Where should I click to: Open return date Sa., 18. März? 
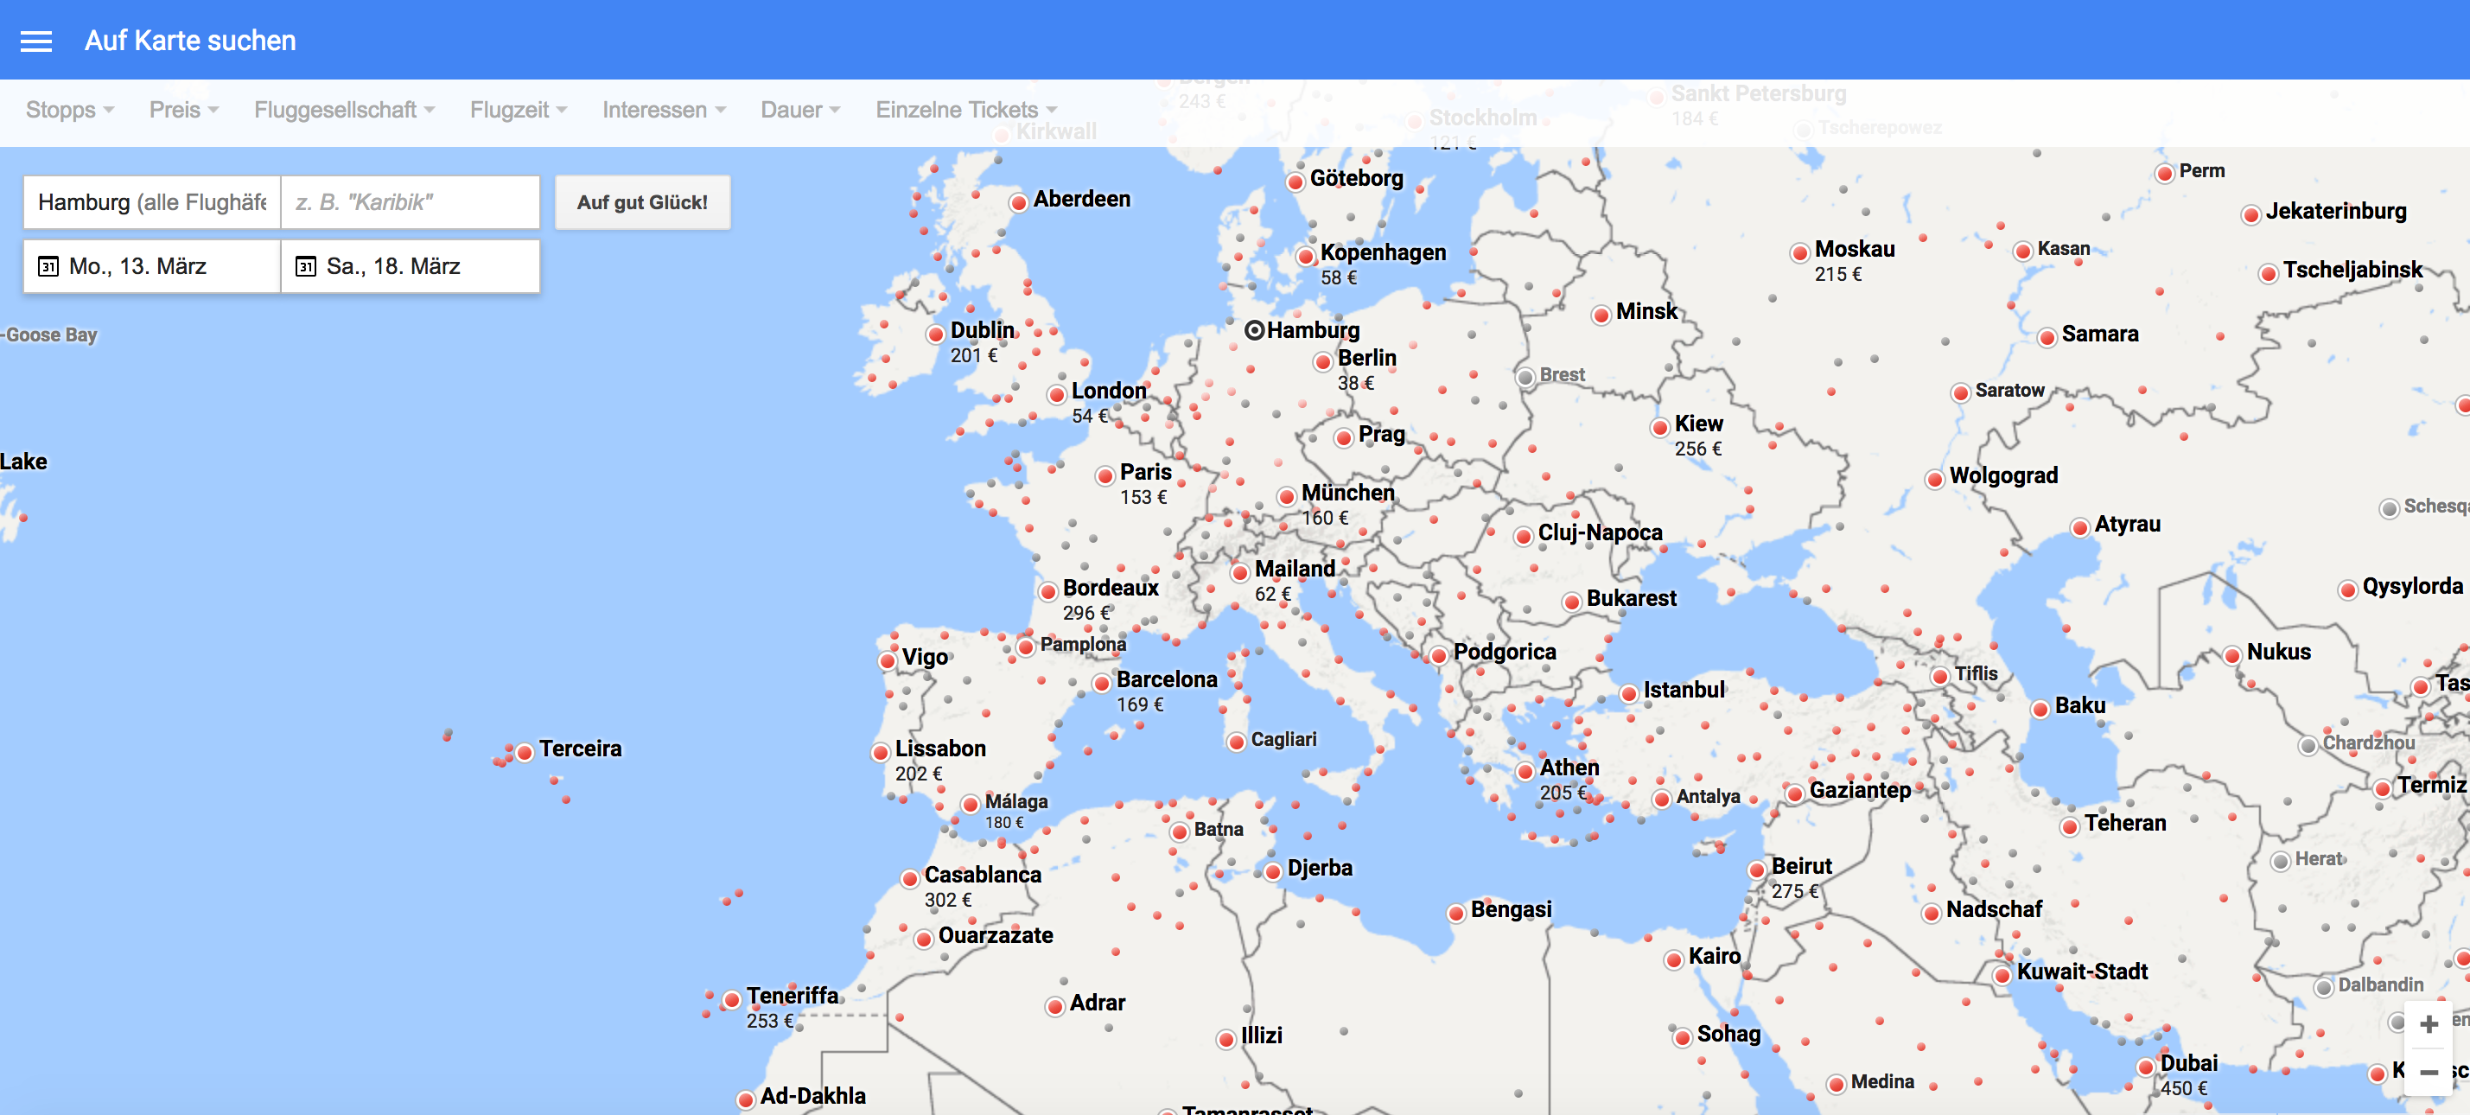(411, 265)
